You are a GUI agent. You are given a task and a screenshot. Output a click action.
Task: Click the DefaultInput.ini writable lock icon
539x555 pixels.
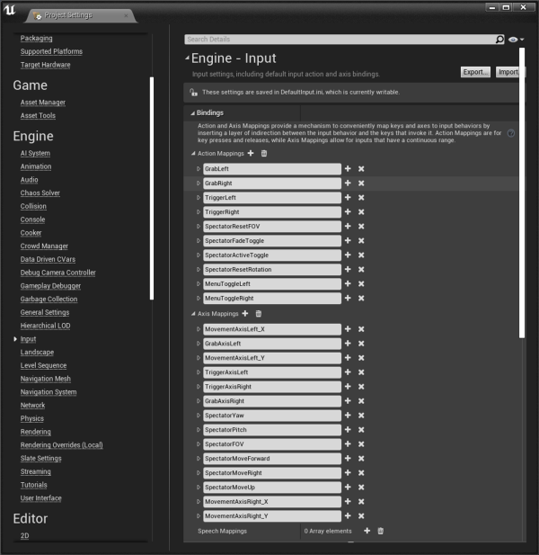[194, 93]
